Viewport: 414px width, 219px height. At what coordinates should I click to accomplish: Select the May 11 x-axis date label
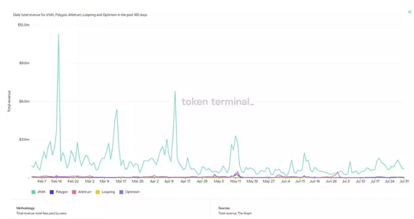pos(236,181)
